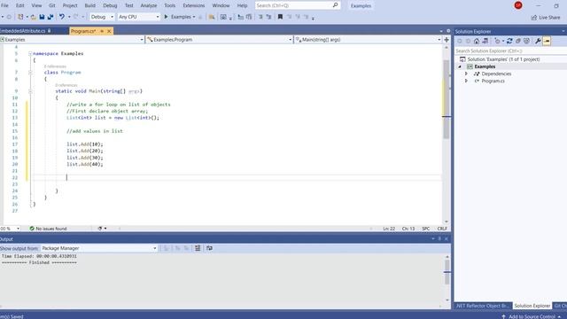
Task: Switch to .NET Reflector Object Browser tab
Action: pyautogui.click(x=483, y=306)
